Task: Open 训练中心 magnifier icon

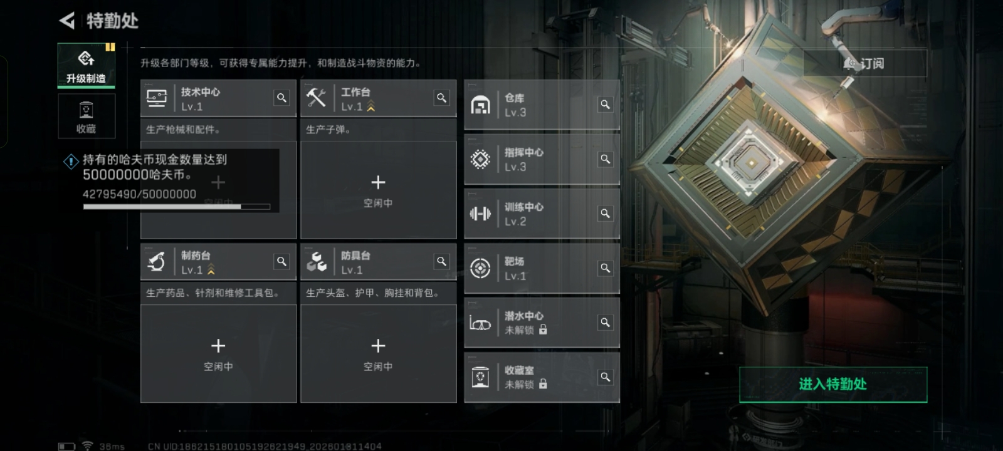Action: point(605,214)
